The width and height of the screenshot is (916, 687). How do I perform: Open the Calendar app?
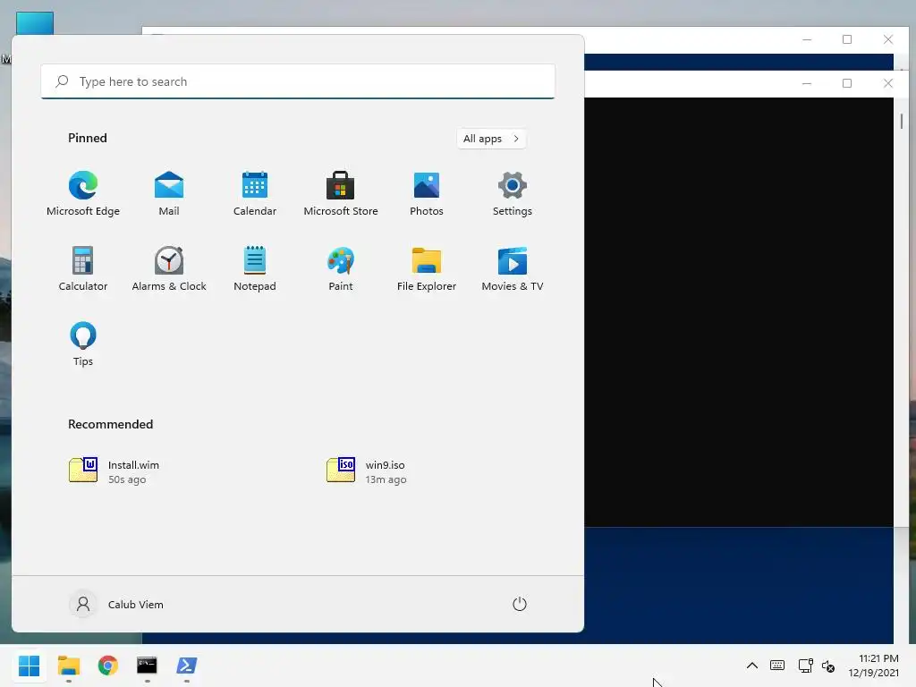[x=255, y=194]
